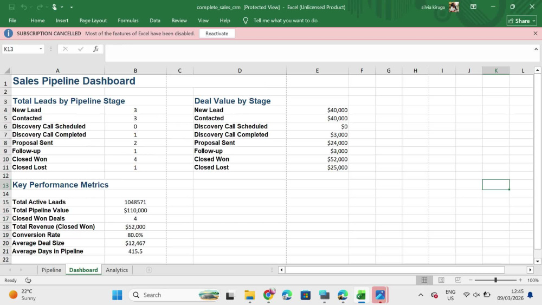Select the Dashboard sheet tab
This screenshot has height=305, width=542.
[83, 270]
